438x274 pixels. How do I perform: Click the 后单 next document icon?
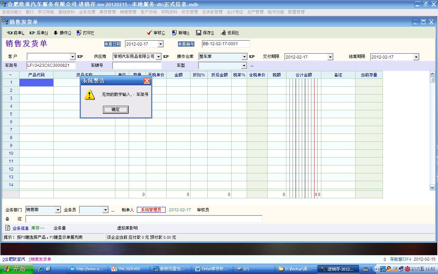pyautogui.click(x=33, y=33)
